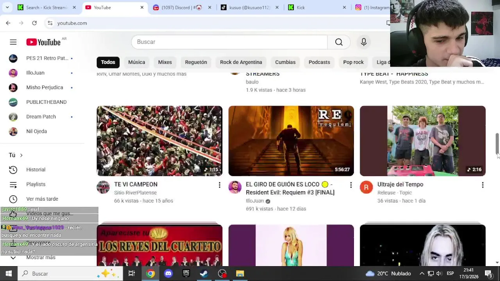This screenshot has width=500, height=281.
Task: Open Chrome from the taskbar
Action: coord(150,274)
